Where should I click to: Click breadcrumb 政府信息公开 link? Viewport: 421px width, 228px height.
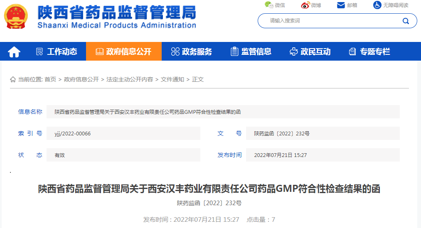coord(81,79)
